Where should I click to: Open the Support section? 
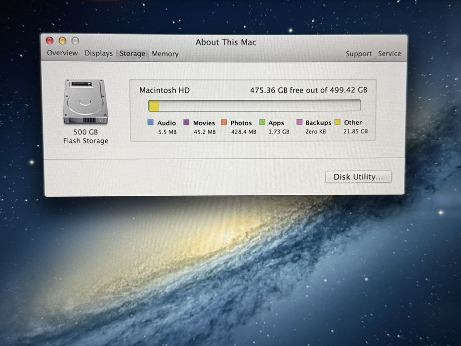(x=358, y=54)
